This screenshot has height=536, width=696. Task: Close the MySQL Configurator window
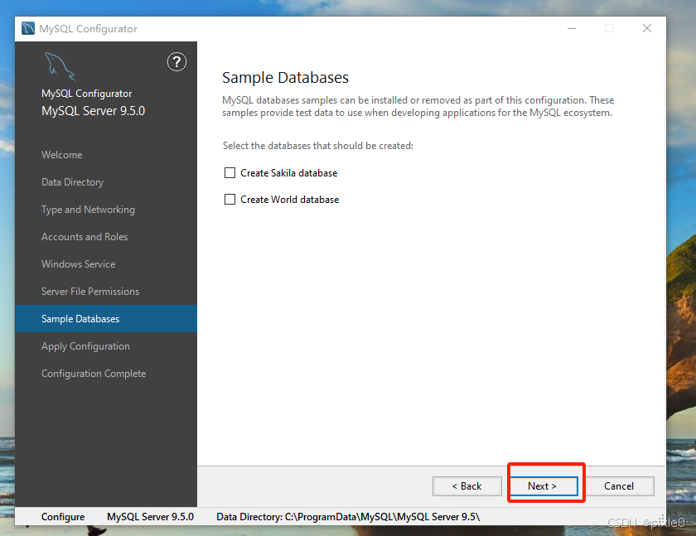point(647,28)
